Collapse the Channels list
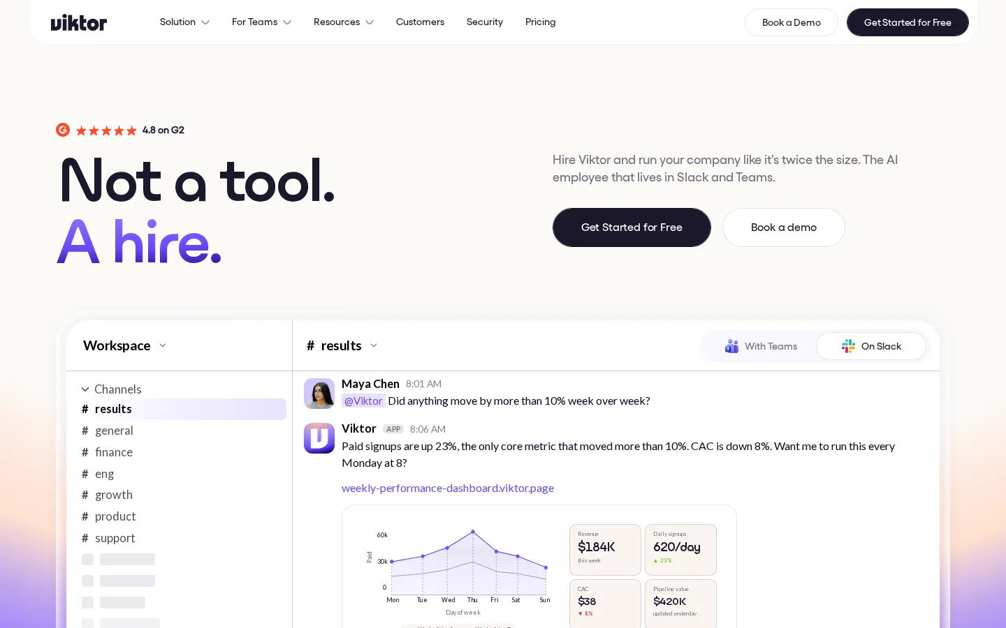Viewport: 1006px width, 628px height. pos(111,389)
